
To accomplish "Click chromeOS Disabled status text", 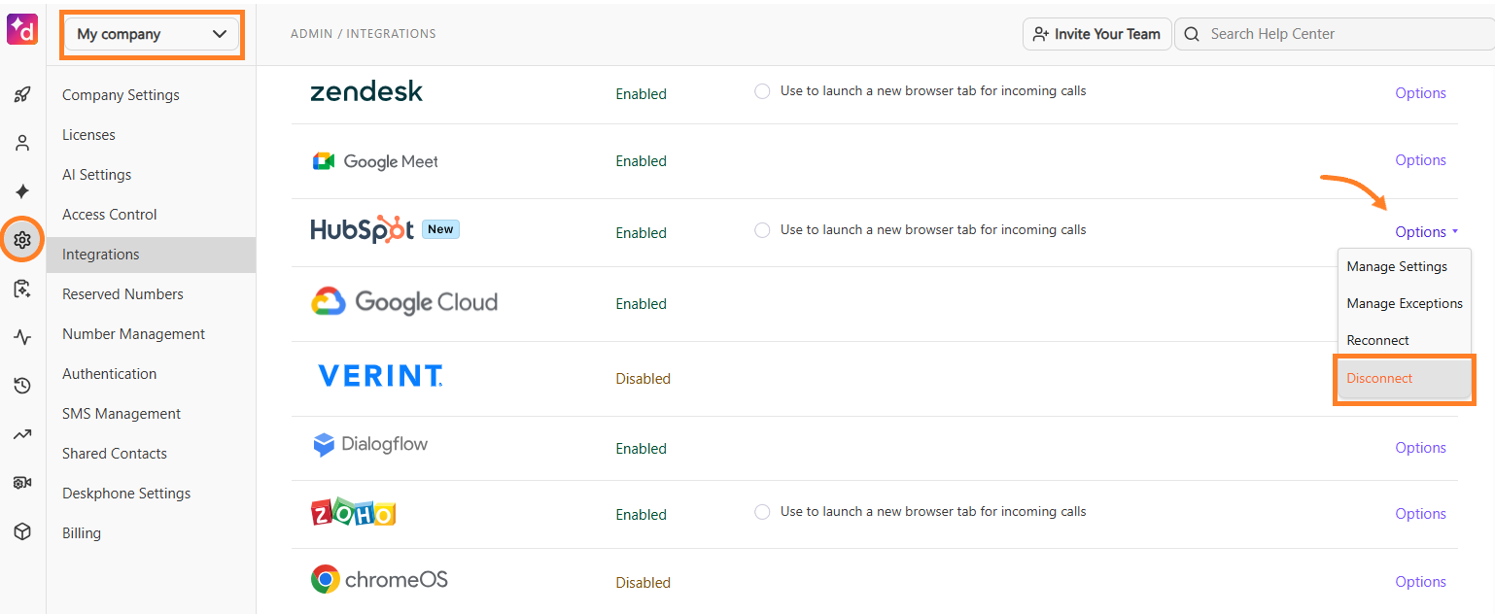I will point(643,583).
